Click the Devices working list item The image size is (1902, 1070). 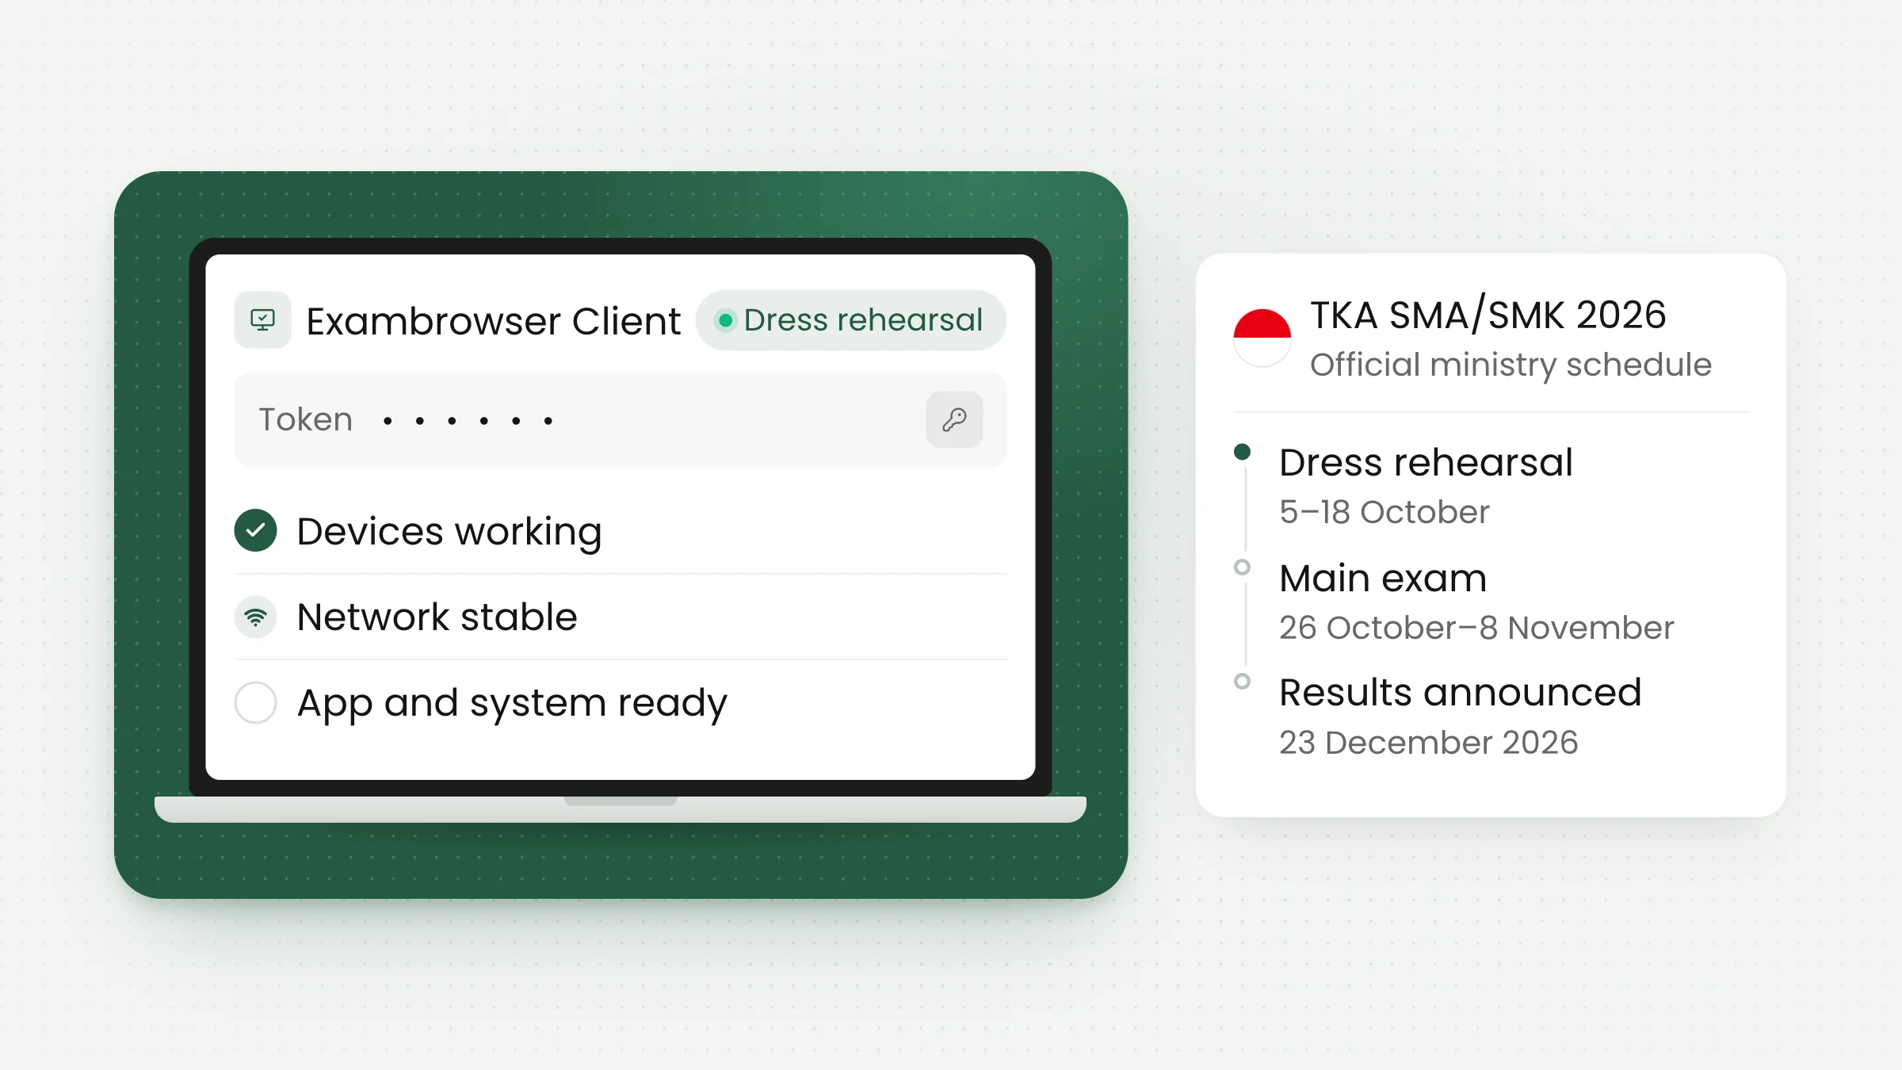pyautogui.click(x=620, y=530)
